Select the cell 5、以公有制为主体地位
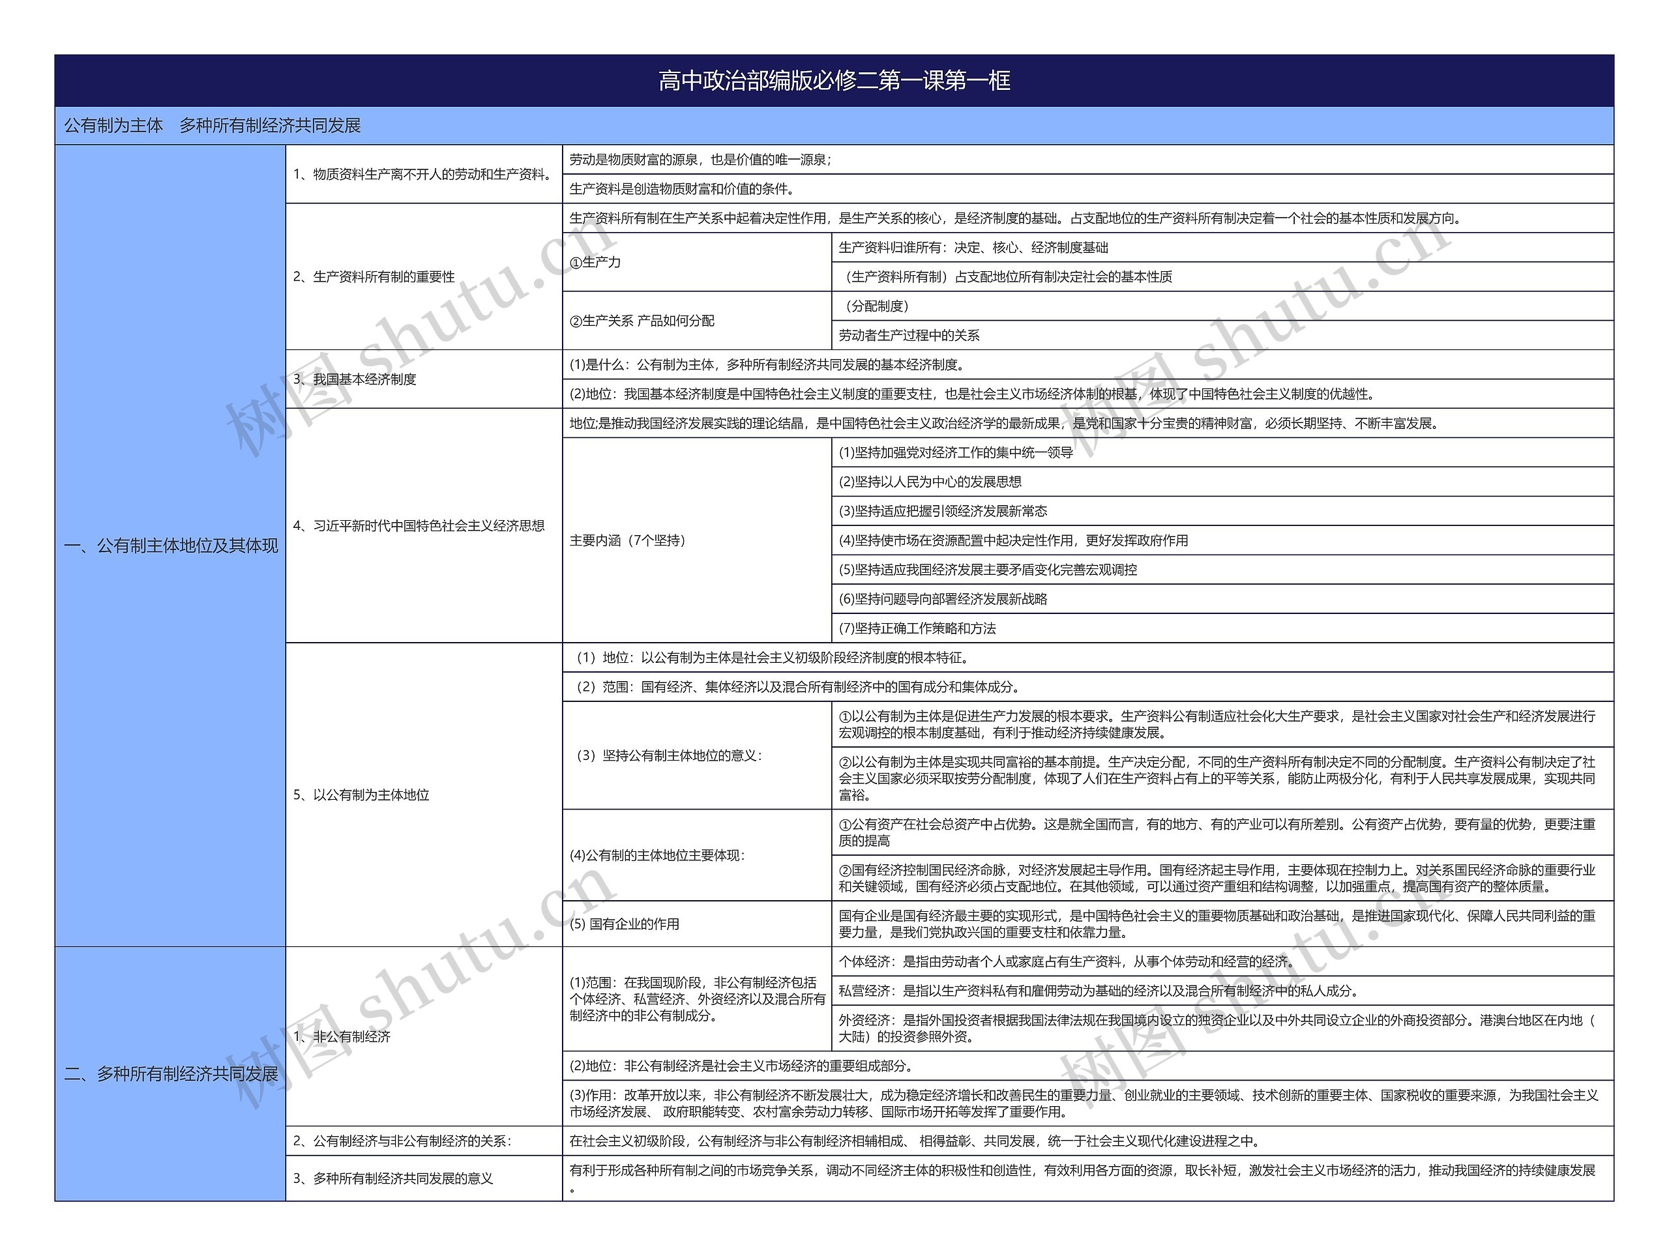Viewport: 1669px width, 1256px height. coord(424,795)
